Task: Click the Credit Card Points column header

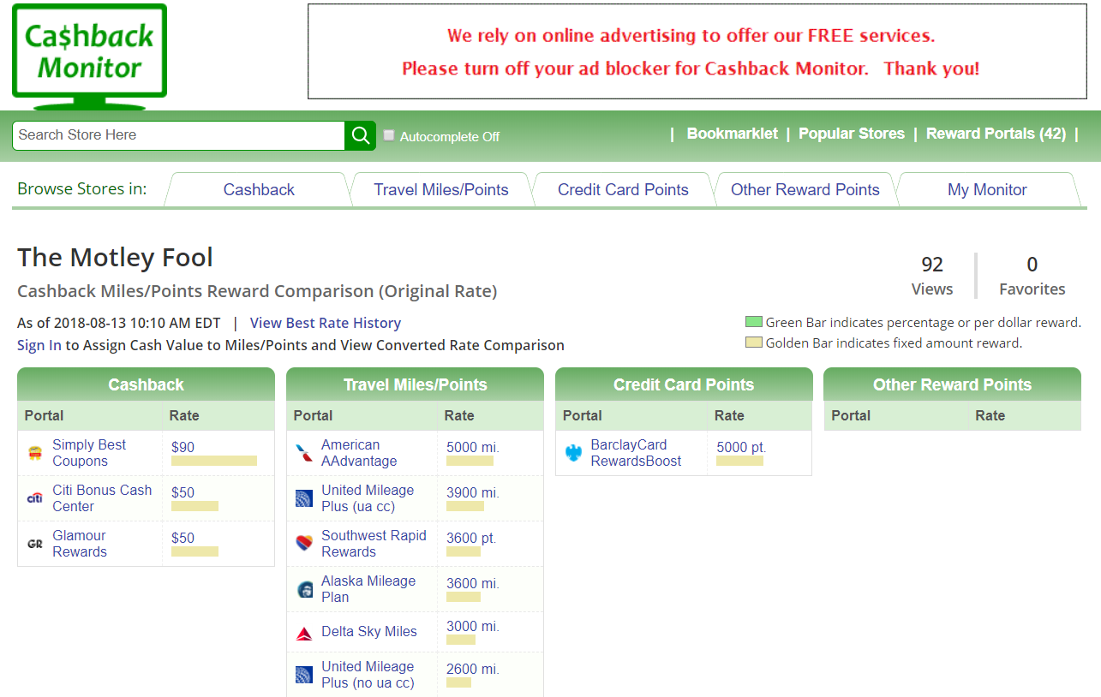Action: [684, 384]
